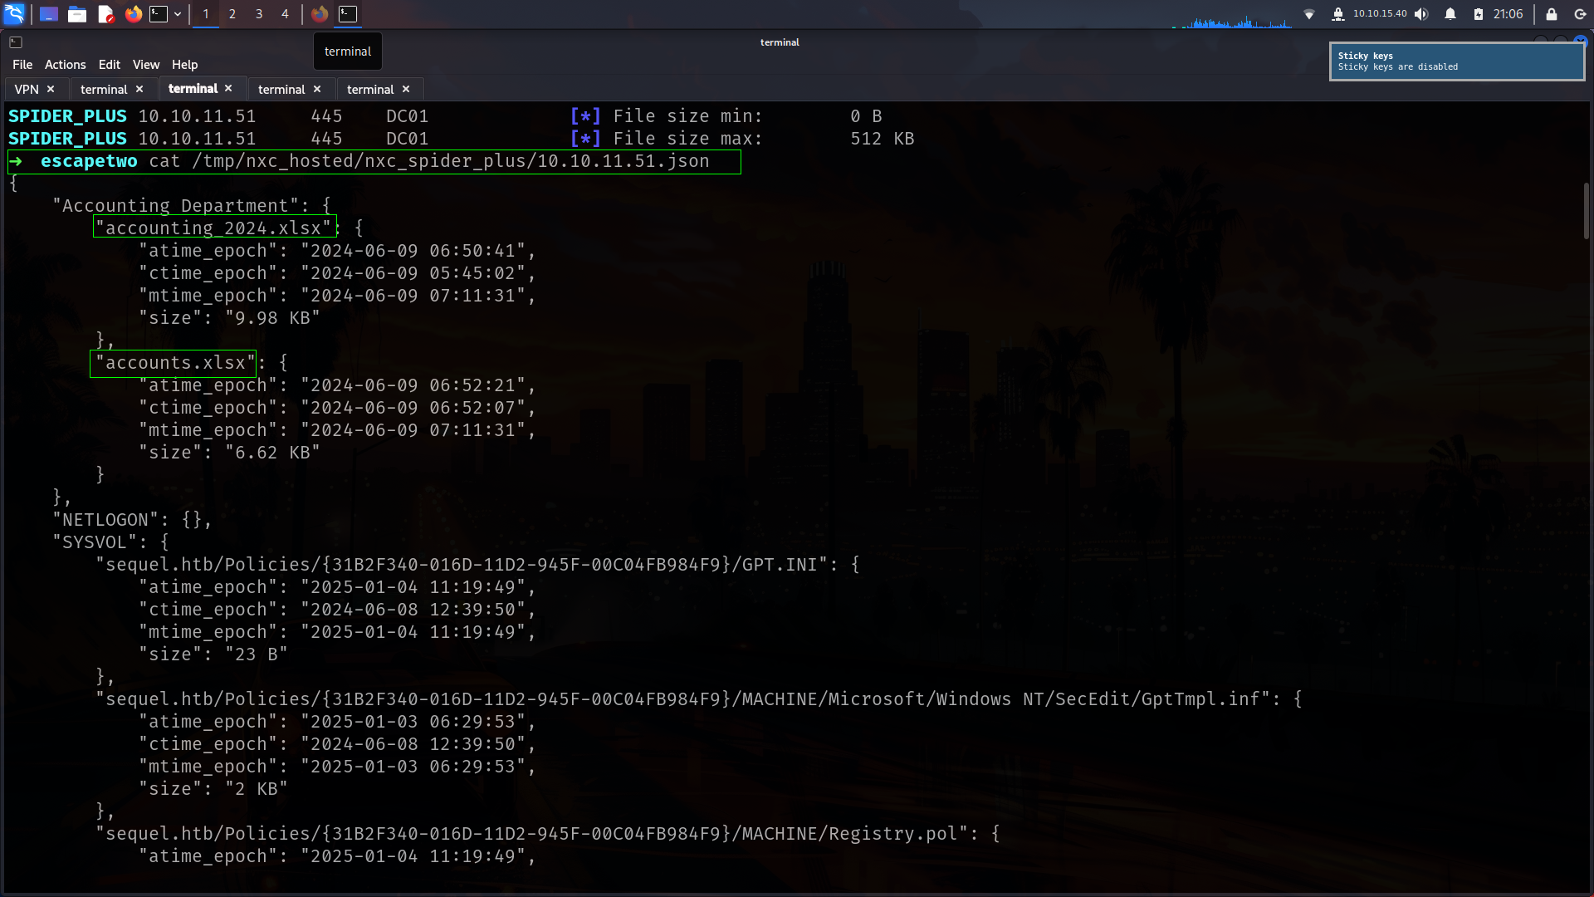The width and height of the screenshot is (1594, 897).
Task: Click the "File size max:" output text
Action: coord(687,139)
